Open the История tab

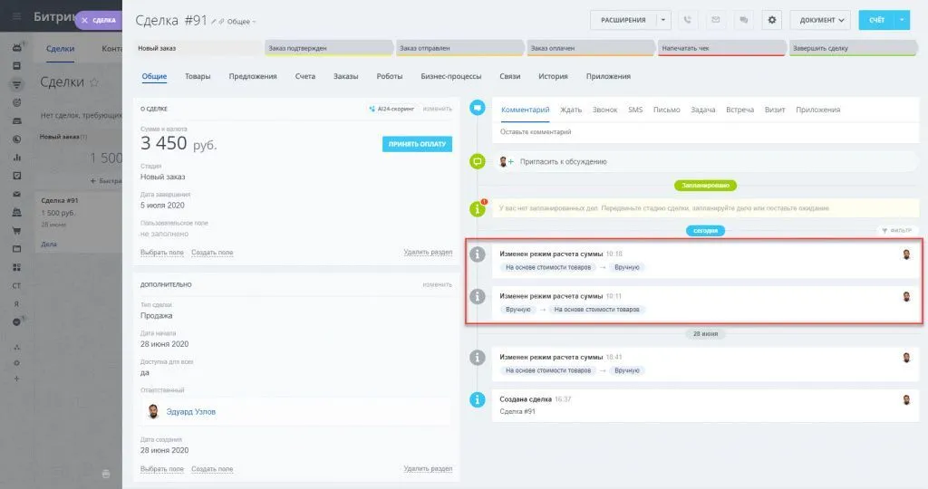point(553,76)
